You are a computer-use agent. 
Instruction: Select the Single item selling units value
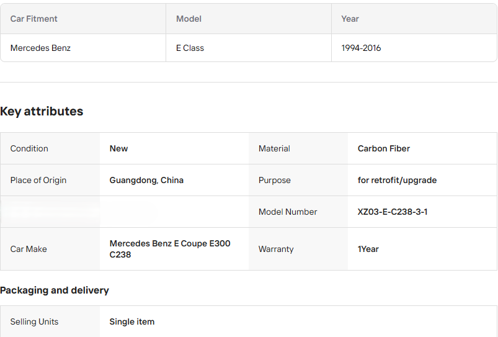pos(131,321)
